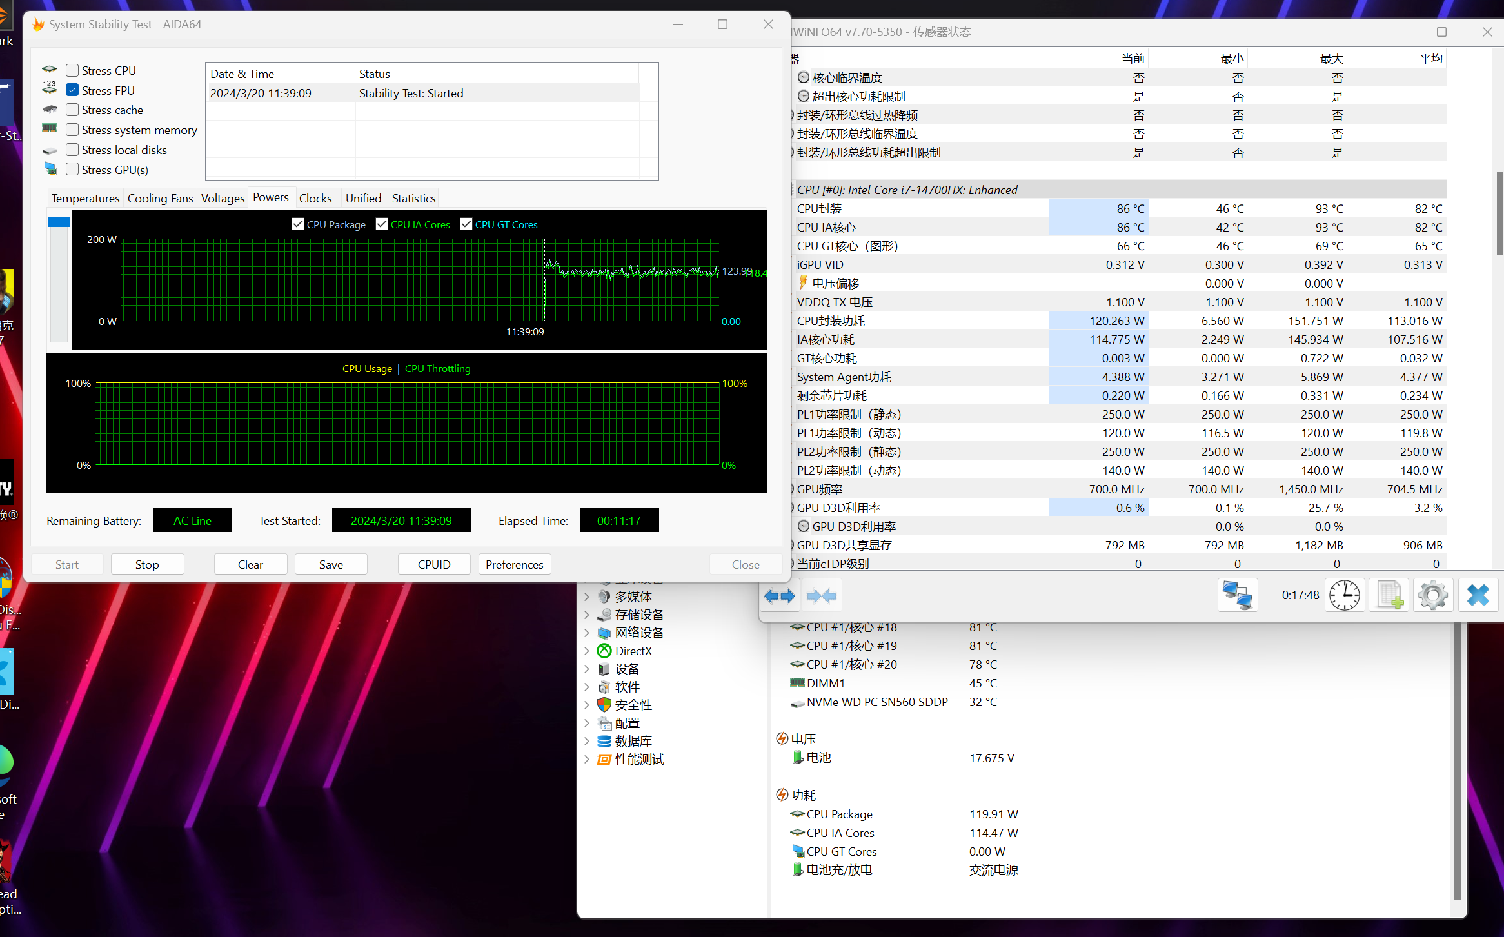Switch to the Unified tab
This screenshot has width=1504, height=937.
coord(364,198)
